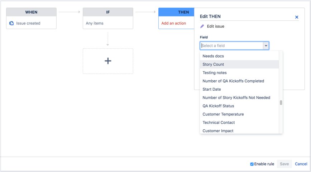Open the Add an action link

[x=174, y=23]
